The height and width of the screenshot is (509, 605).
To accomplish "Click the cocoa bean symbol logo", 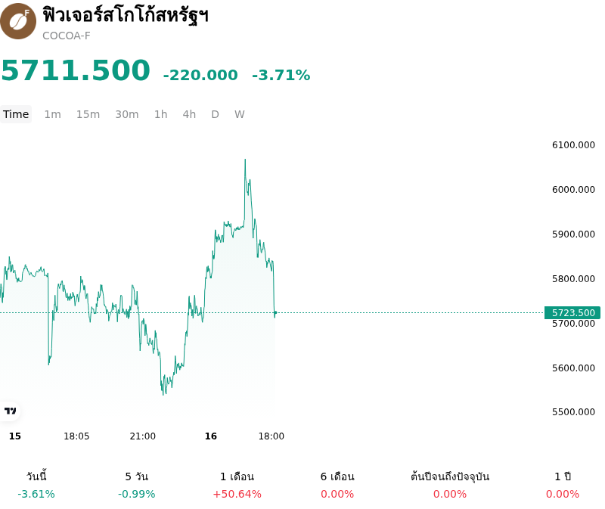I will pos(18,21).
